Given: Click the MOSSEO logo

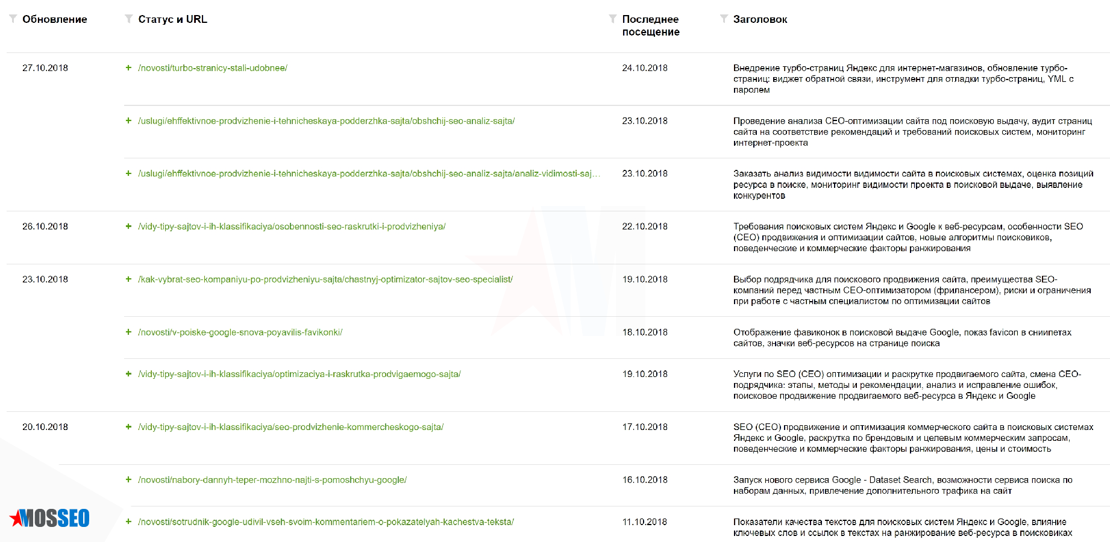Looking at the screenshot, I should coord(50,518).
